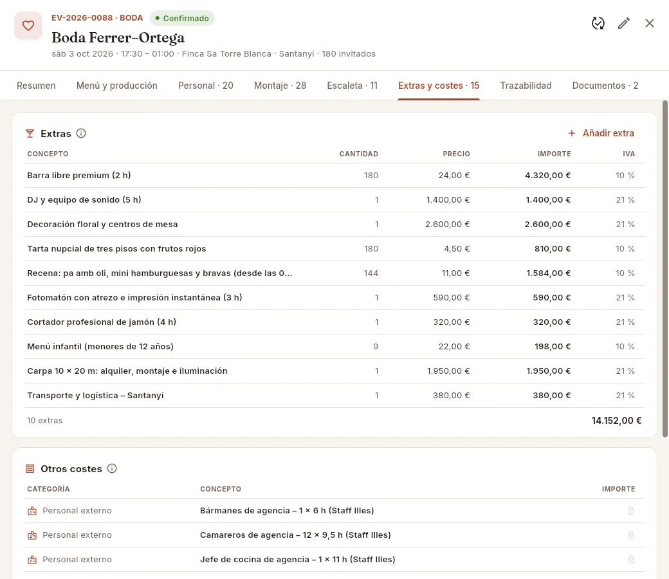Click the lock icon for Bármanes de agencia

[x=630, y=511]
